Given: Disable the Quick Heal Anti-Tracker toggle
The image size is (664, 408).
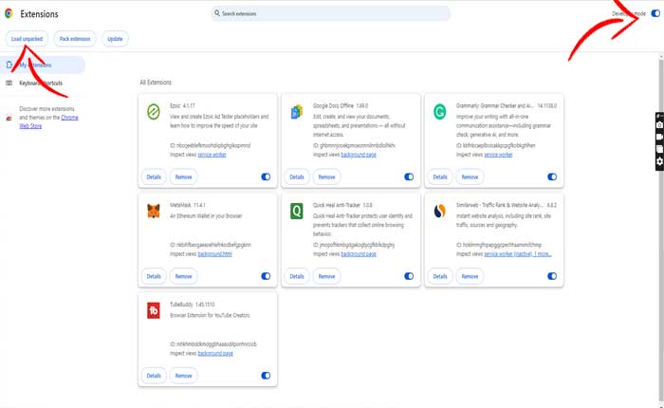Looking at the screenshot, I should tap(409, 276).
